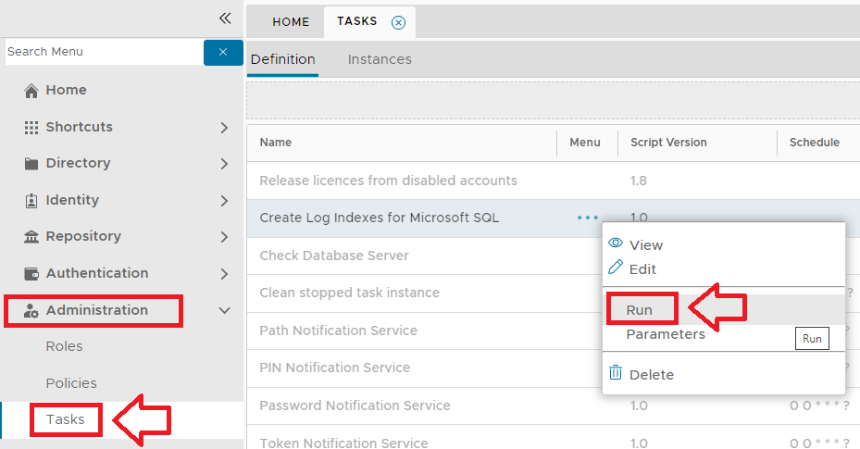Image resolution: width=860 pixels, height=449 pixels.
Task: Click the eye icon beside View
Action: [x=616, y=243]
